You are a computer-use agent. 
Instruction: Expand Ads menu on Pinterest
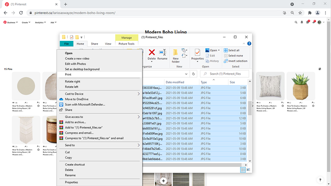[53, 22]
